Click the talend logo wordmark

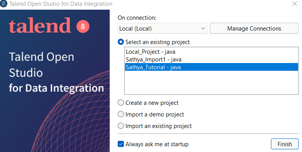40,26
